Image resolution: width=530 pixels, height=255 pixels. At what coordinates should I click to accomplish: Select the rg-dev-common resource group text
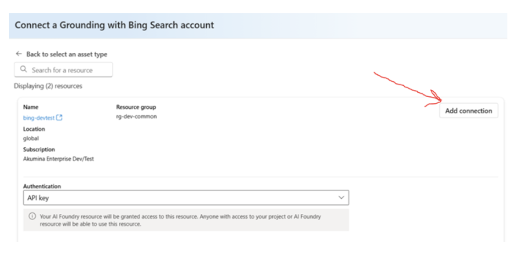coord(136,116)
